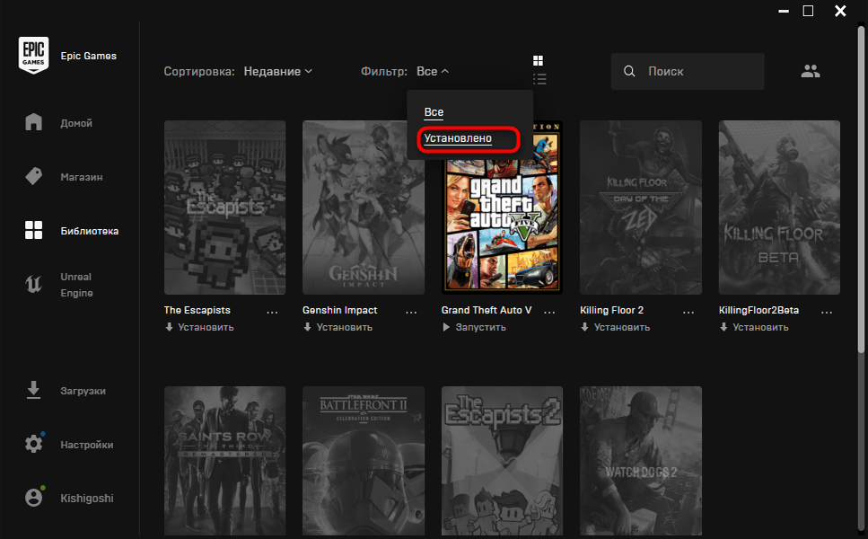Open the Магазин store tag icon

click(x=34, y=176)
